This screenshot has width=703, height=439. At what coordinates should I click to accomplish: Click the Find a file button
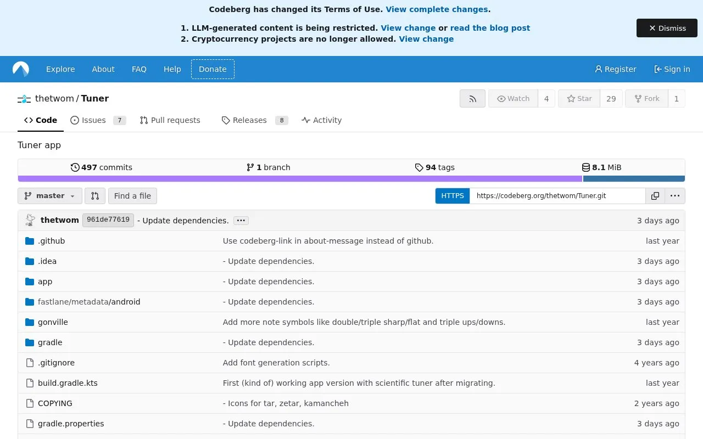[132, 196]
